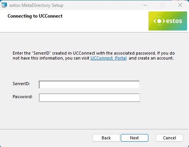This screenshot has height=147, width=189.
Task: Open the UCConnect Portal link
Action: (108, 58)
